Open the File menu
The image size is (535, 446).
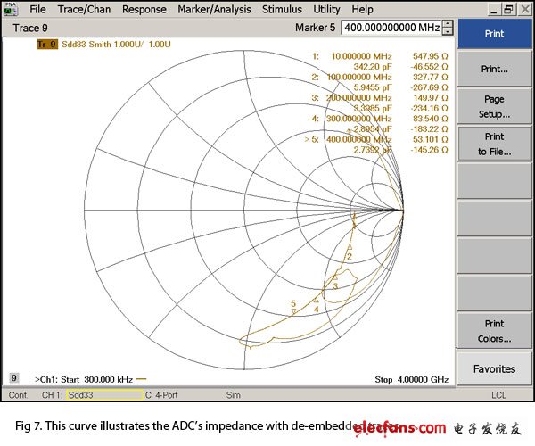click(x=37, y=10)
